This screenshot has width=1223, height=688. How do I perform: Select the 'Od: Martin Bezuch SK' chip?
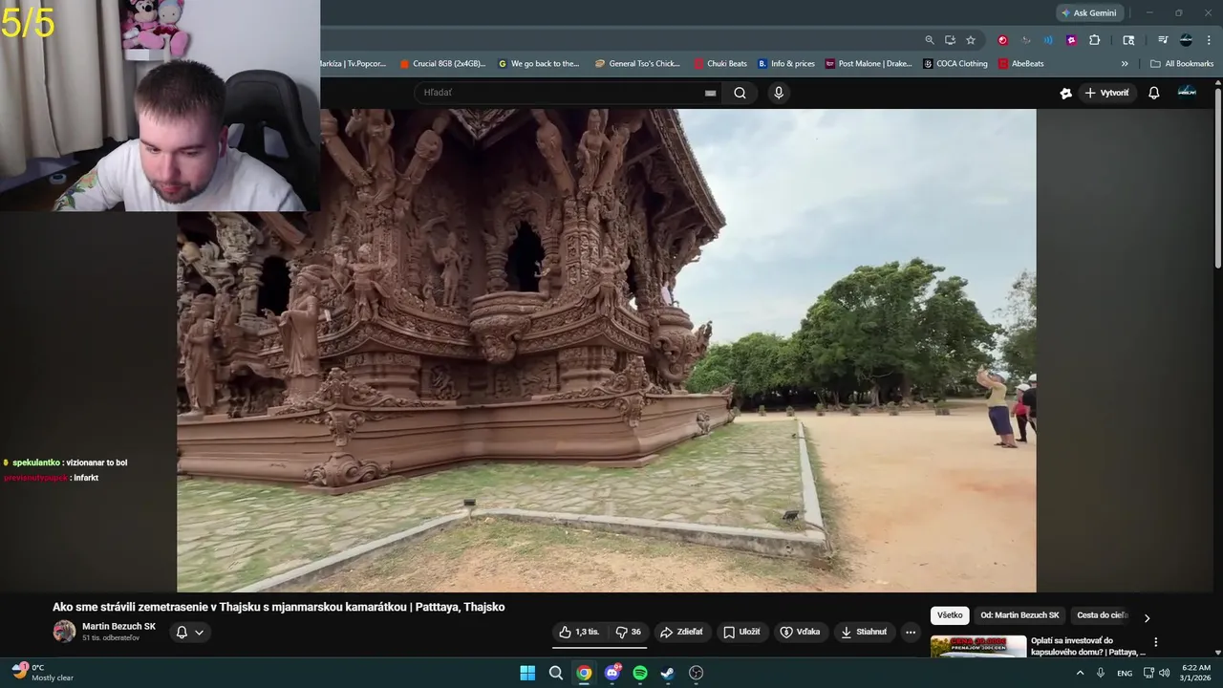1019,615
